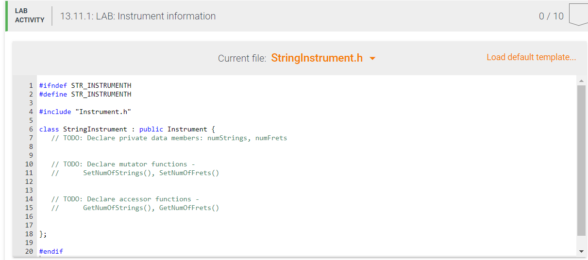Click the TODO mutator functions comment line
The height and width of the screenshot is (260, 588).
click(123, 164)
